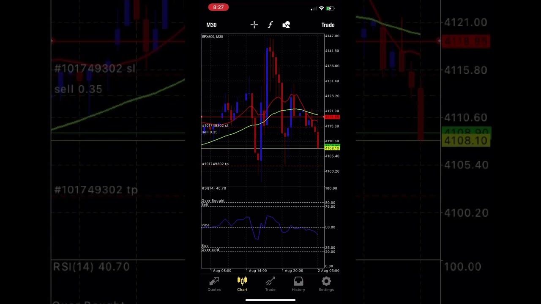This screenshot has height=304, width=541.
Task: Go to the Trade tab in bottom bar
Action: coord(270,284)
